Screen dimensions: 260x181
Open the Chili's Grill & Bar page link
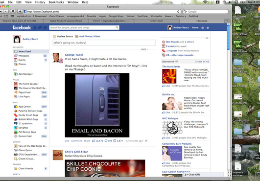coord(76,152)
